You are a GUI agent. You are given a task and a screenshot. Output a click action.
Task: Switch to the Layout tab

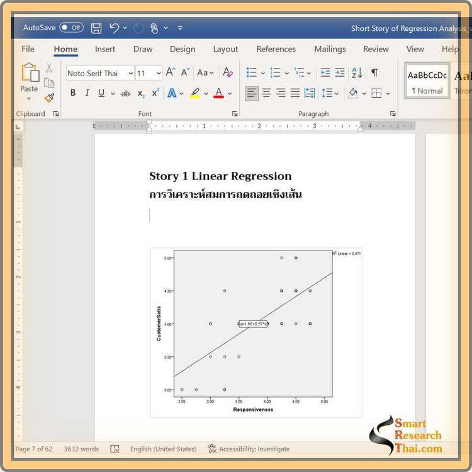pos(225,48)
